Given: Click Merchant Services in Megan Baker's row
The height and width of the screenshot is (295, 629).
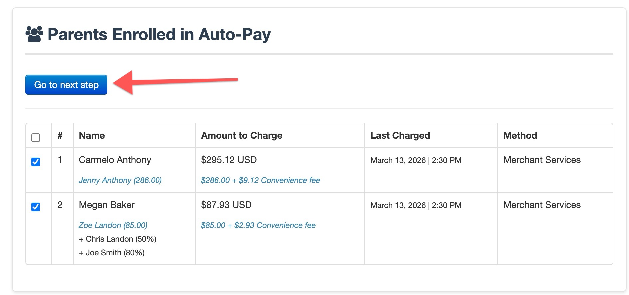Looking at the screenshot, I should click(x=542, y=205).
